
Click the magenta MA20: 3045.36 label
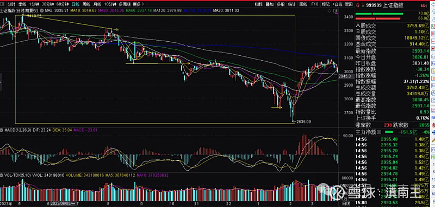[111, 10]
